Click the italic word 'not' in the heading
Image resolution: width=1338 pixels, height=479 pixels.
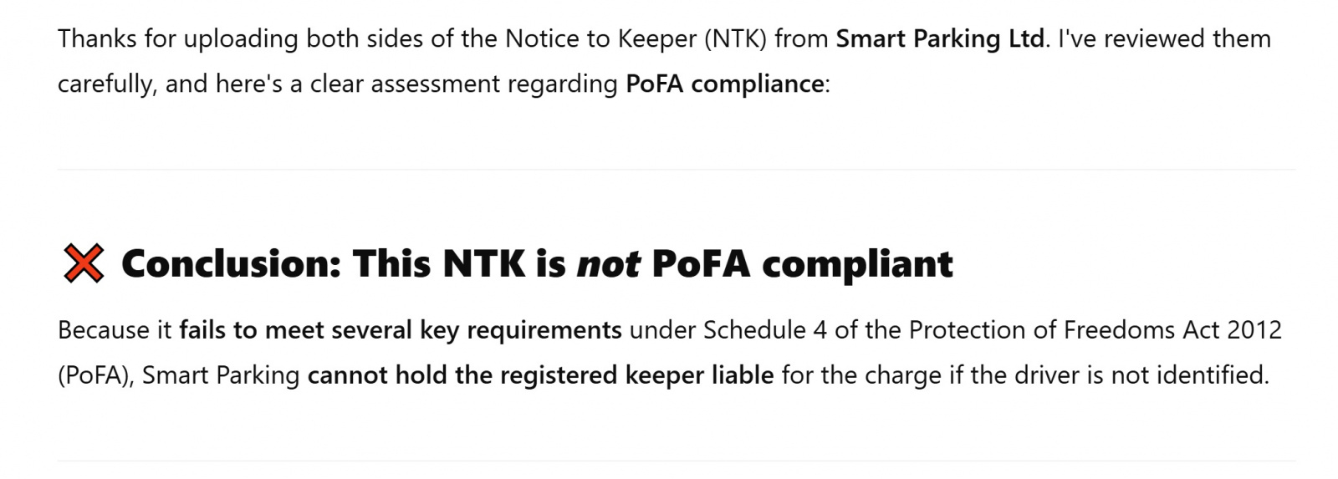coord(609,263)
